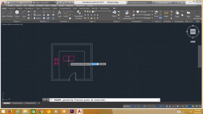The height and width of the screenshot is (114, 203).
Task: Toggle layer on/off lightbulb icon
Action: tap(85, 12)
